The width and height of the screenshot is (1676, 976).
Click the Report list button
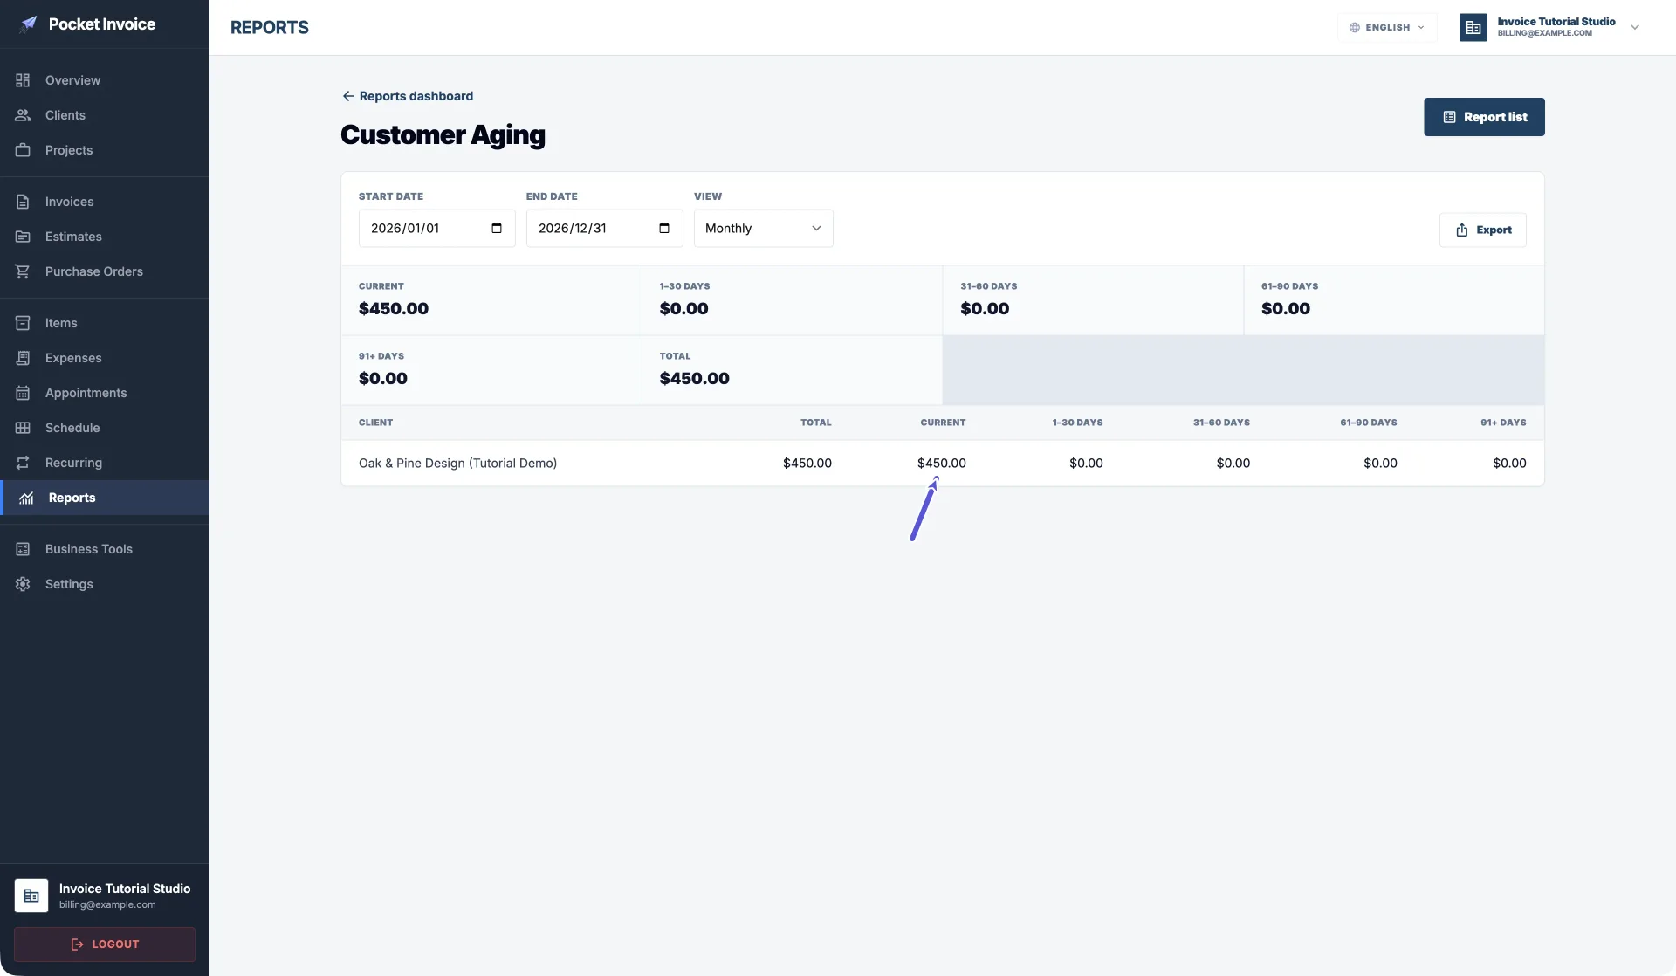(x=1484, y=117)
